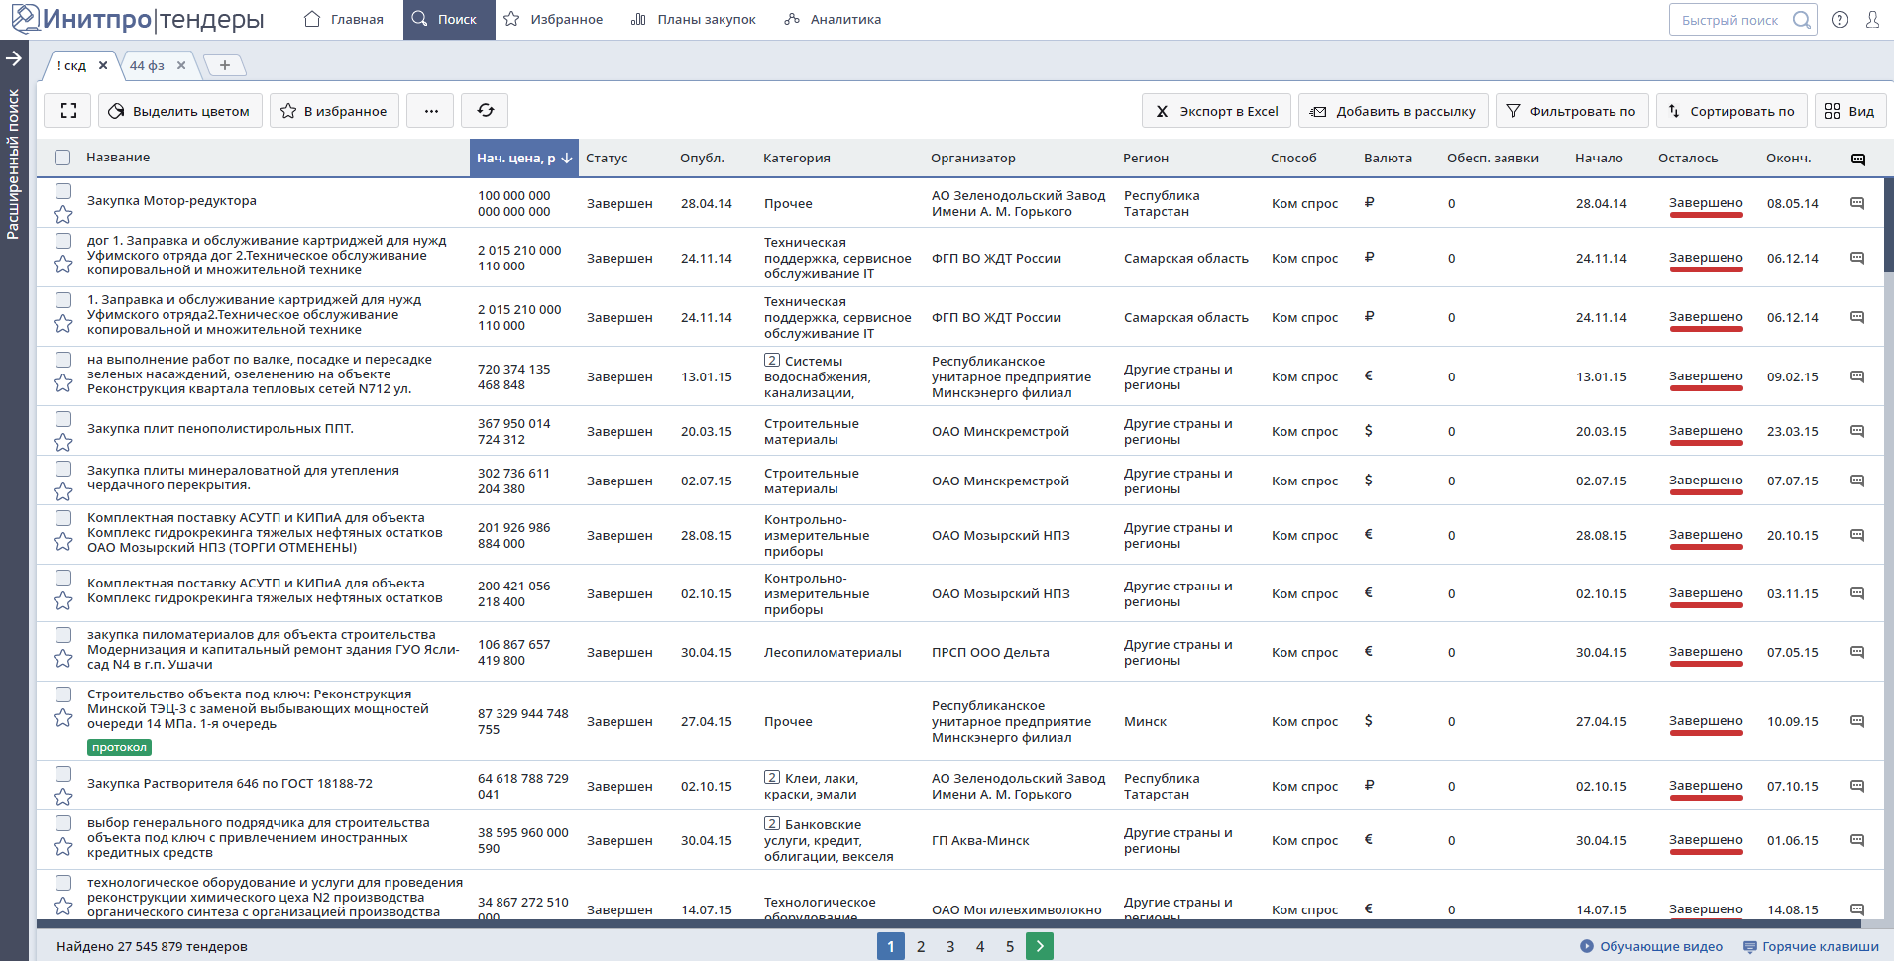Open comment icon for ПРСП ООО Дельта row
Image resolution: width=1894 pixels, height=961 pixels.
(1857, 652)
